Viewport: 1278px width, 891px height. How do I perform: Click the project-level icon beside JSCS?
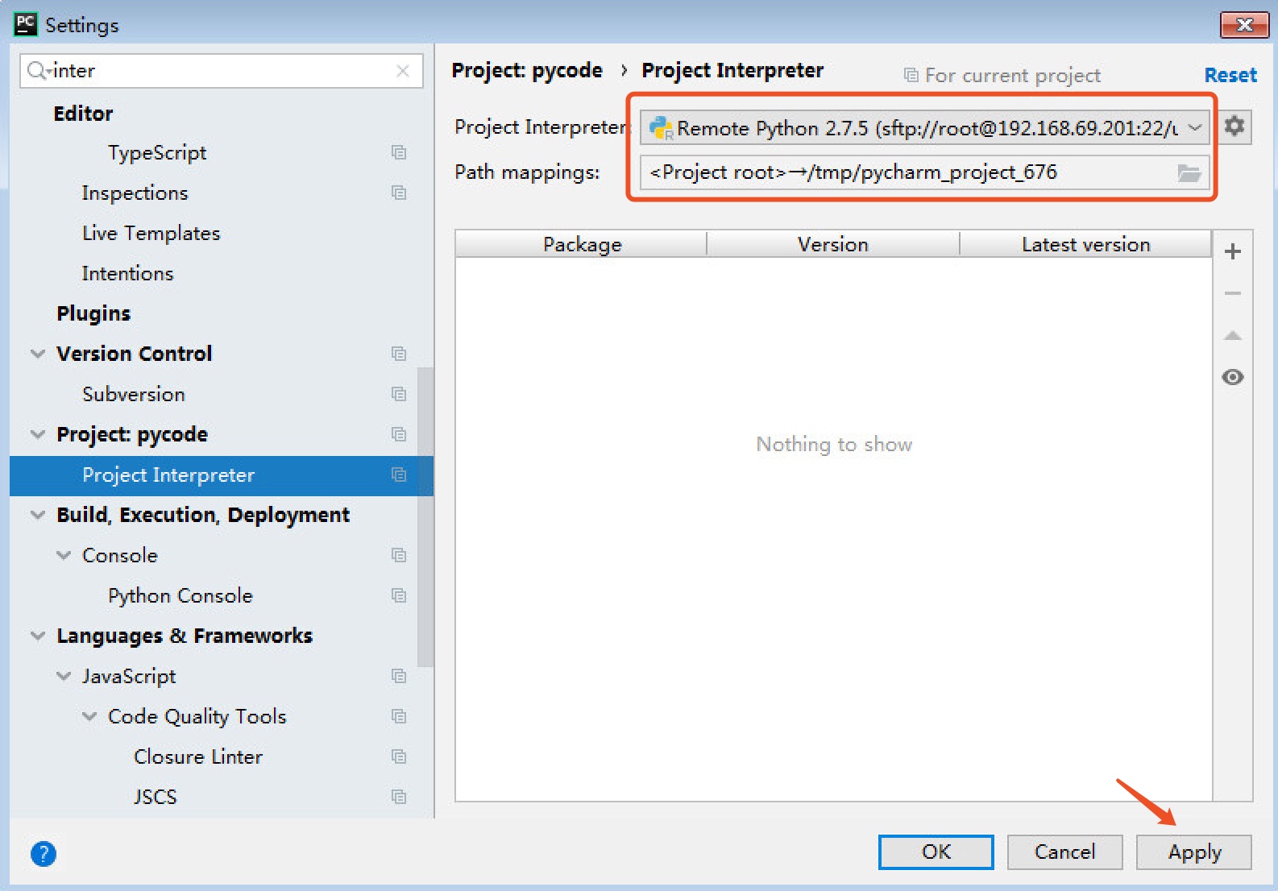[x=399, y=797]
